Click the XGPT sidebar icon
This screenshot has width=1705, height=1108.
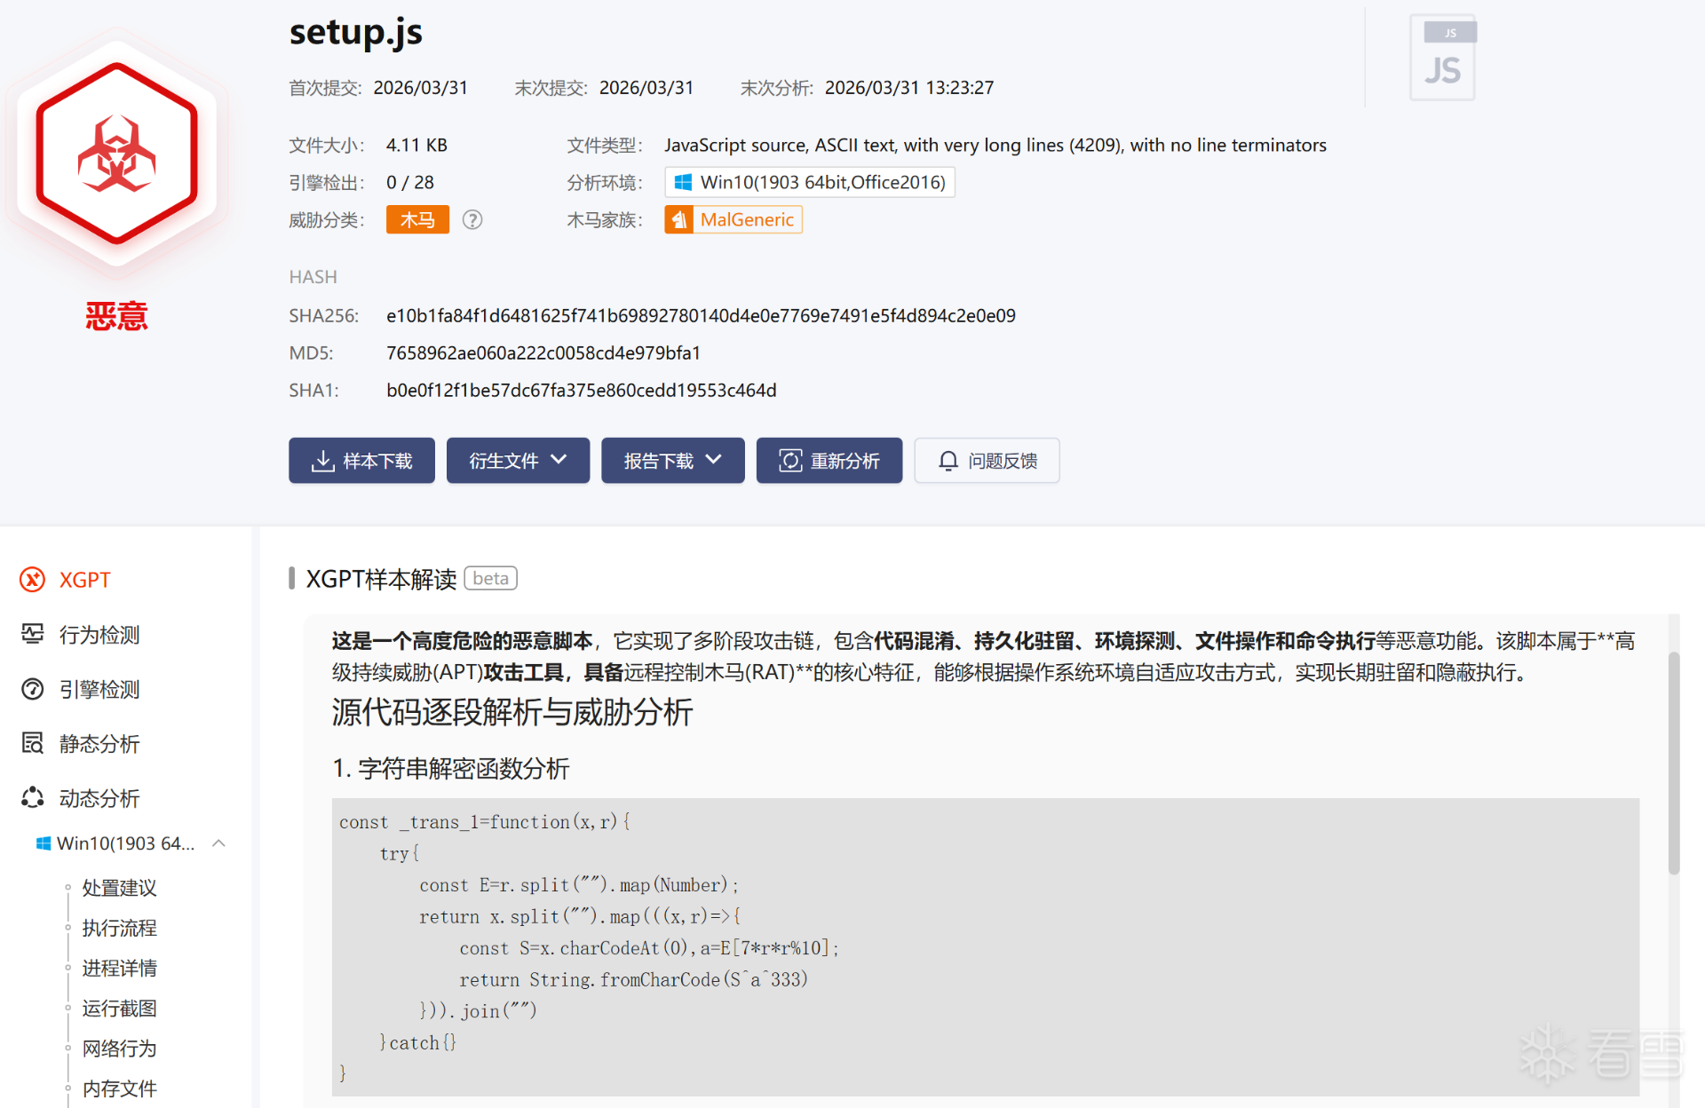click(33, 580)
